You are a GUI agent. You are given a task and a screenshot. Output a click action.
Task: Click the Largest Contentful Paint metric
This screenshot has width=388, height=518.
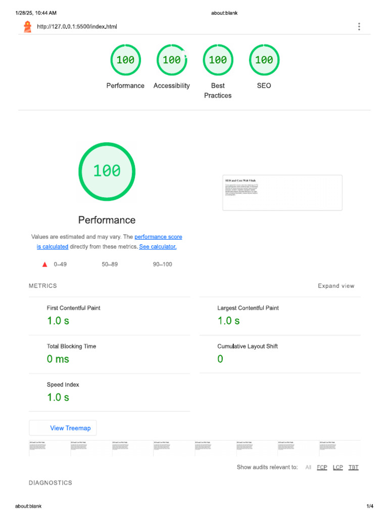pyautogui.click(x=280, y=316)
